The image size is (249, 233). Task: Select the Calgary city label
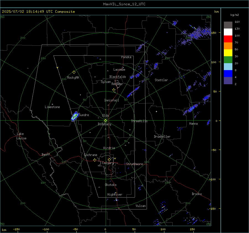[x=108, y=163]
